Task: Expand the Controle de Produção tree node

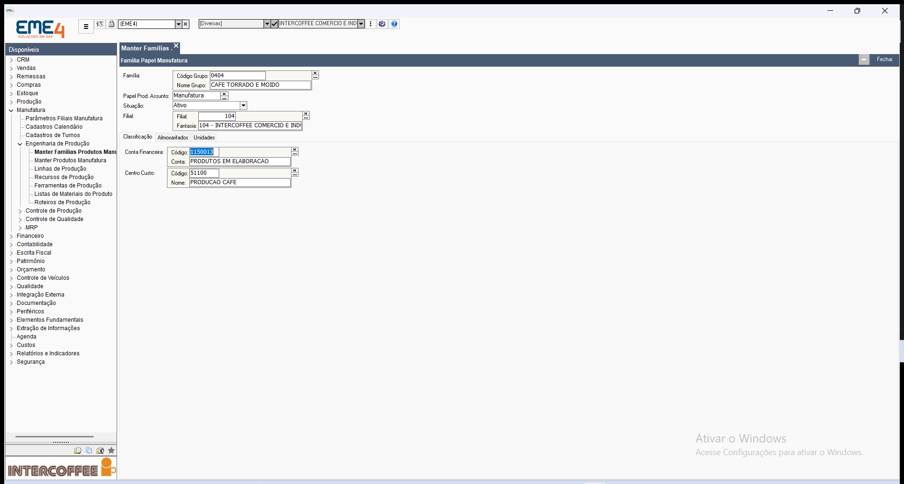Action: point(20,211)
